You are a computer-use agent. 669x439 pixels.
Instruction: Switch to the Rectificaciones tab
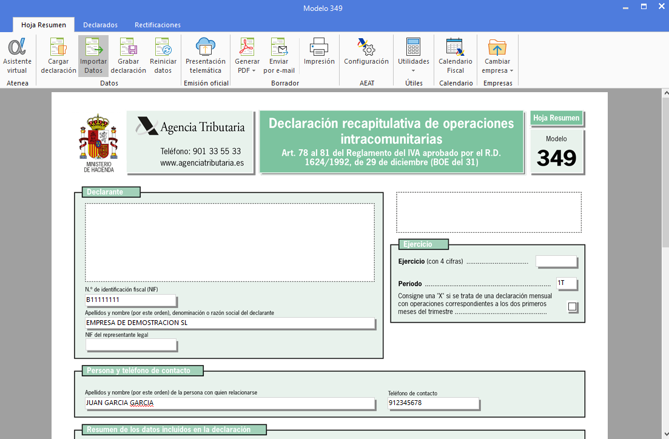(158, 25)
